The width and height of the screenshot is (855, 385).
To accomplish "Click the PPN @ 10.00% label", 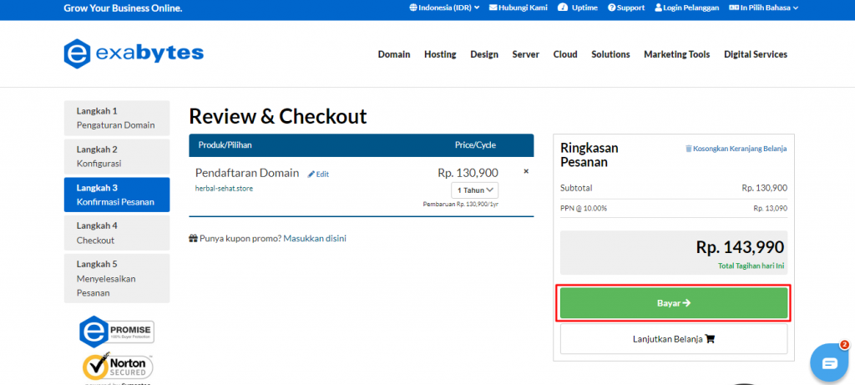I will tap(584, 208).
